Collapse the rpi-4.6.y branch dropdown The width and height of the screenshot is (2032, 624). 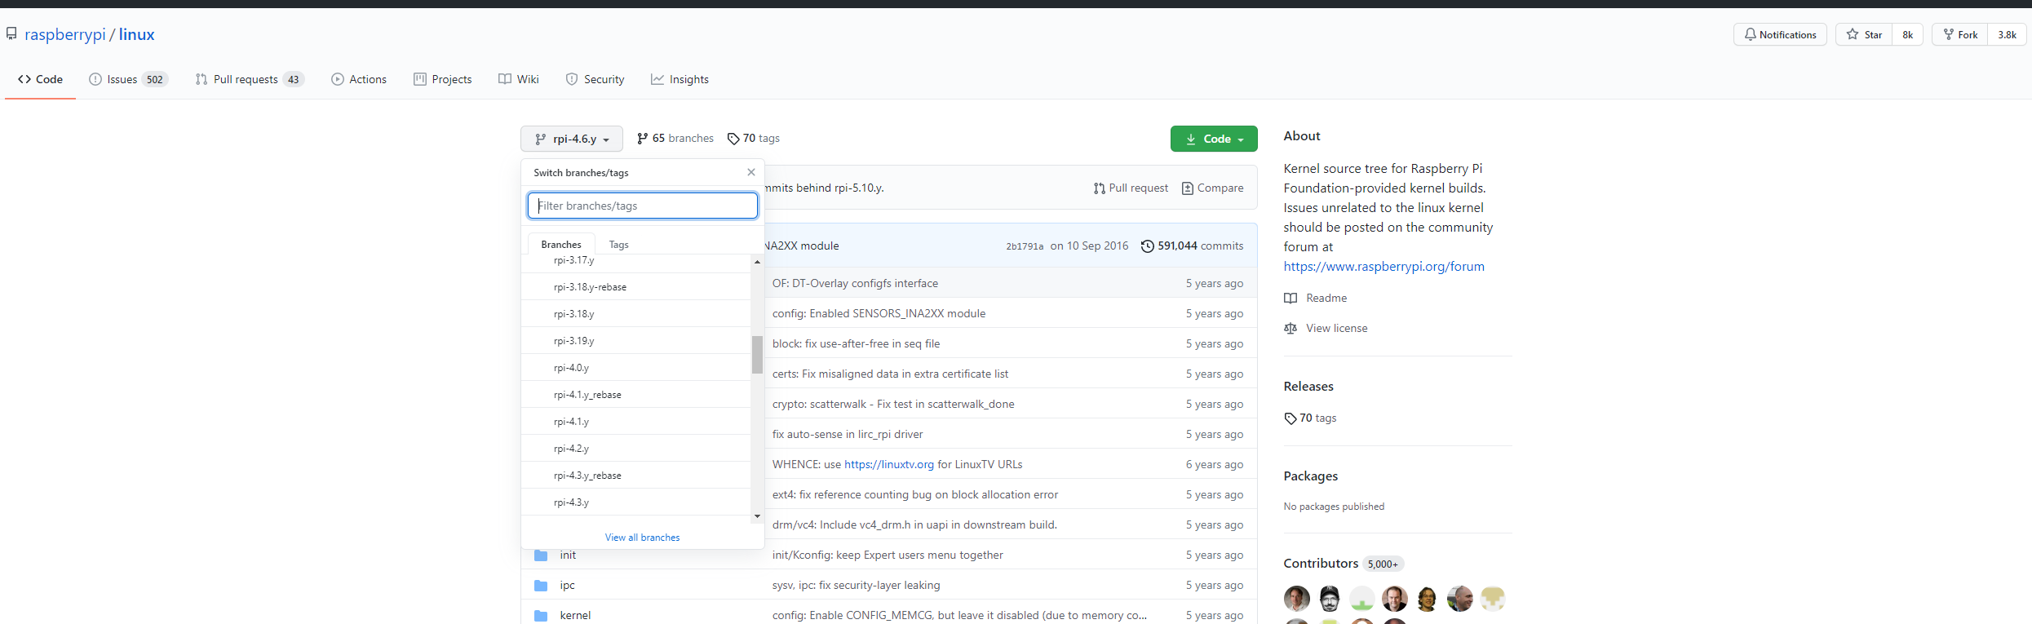(x=572, y=139)
